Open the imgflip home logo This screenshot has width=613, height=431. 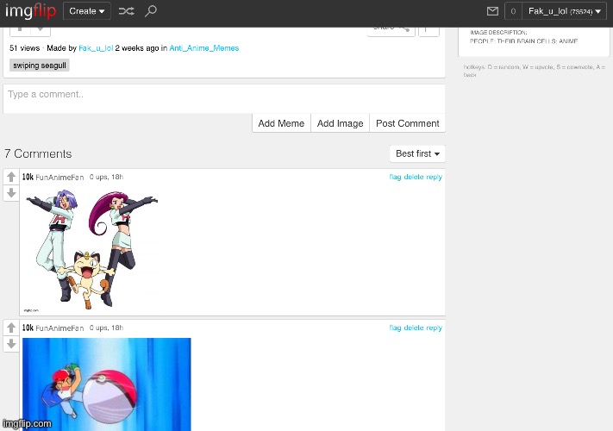pyautogui.click(x=30, y=11)
